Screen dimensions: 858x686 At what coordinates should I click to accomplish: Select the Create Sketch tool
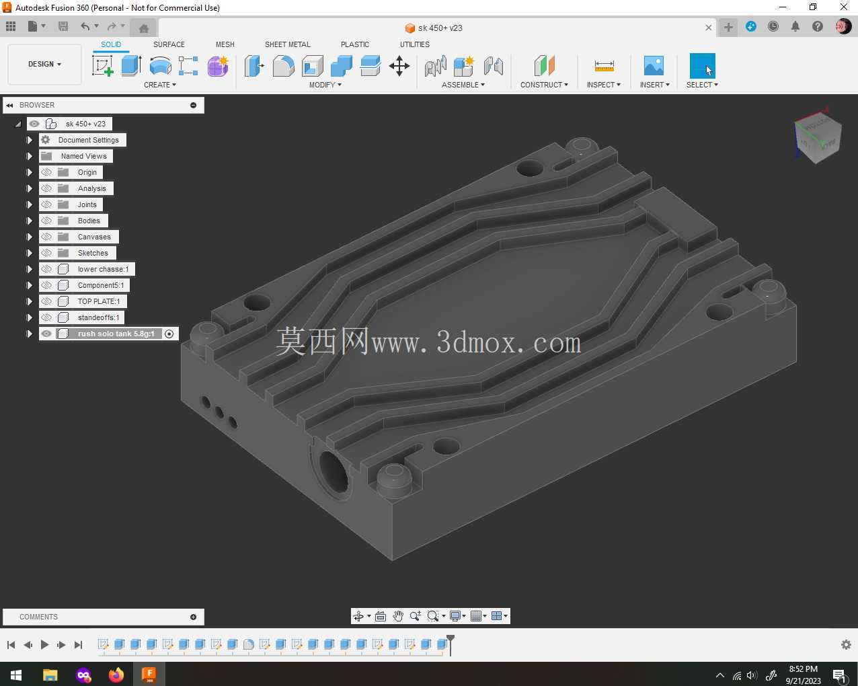point(102,66)
